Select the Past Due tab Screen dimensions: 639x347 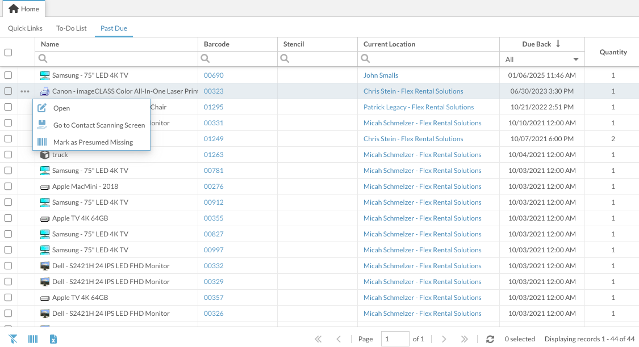(114, 28)
